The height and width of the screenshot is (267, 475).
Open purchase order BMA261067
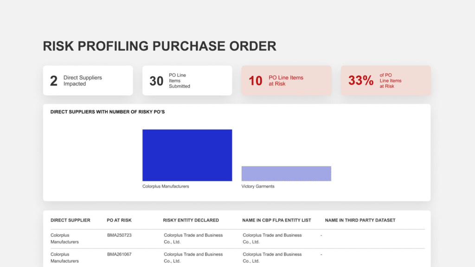click(119, 254)
